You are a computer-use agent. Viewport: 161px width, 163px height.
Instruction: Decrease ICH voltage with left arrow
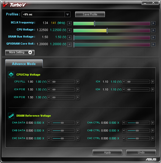pos(124,82)
